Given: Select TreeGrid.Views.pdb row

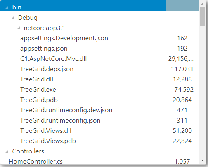Looking at the screenshot, I should tap(99, 141).
